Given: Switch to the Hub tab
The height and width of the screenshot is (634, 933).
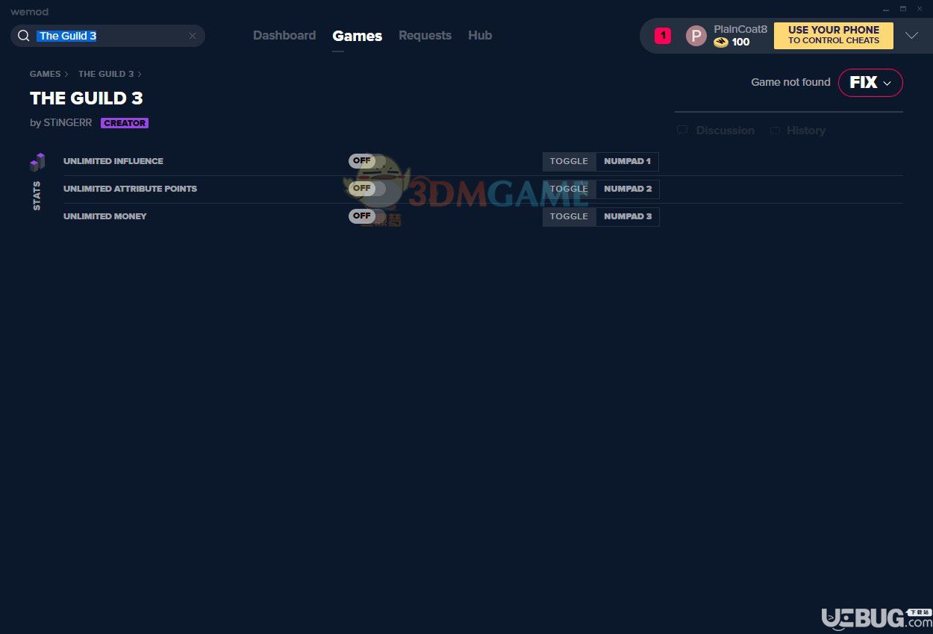Looking at the screenshot, I should point(480,35).
